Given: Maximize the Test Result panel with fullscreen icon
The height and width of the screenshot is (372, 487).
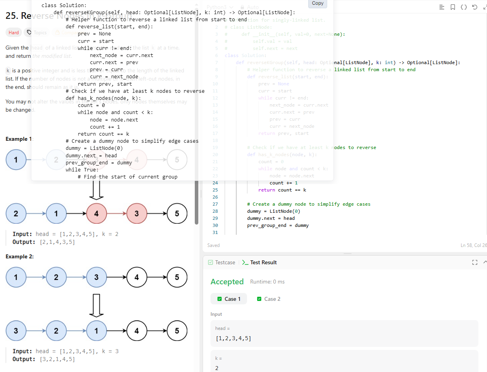Looking at the screenshot, I should (474, 262).
